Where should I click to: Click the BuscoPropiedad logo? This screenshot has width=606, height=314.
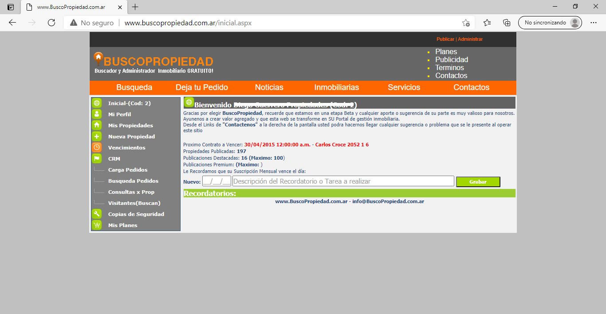coord(153,63)
